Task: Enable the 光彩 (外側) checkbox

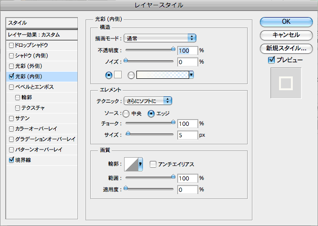Action: (11, 66)
